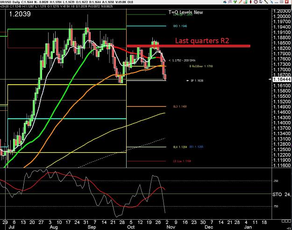
Task: Click the current price label 1.16444
Action: tap(282, 79)
